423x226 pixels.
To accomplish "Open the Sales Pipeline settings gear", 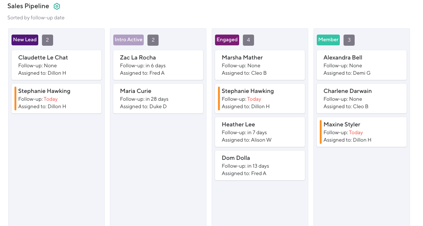I will (x=57, y=6).
